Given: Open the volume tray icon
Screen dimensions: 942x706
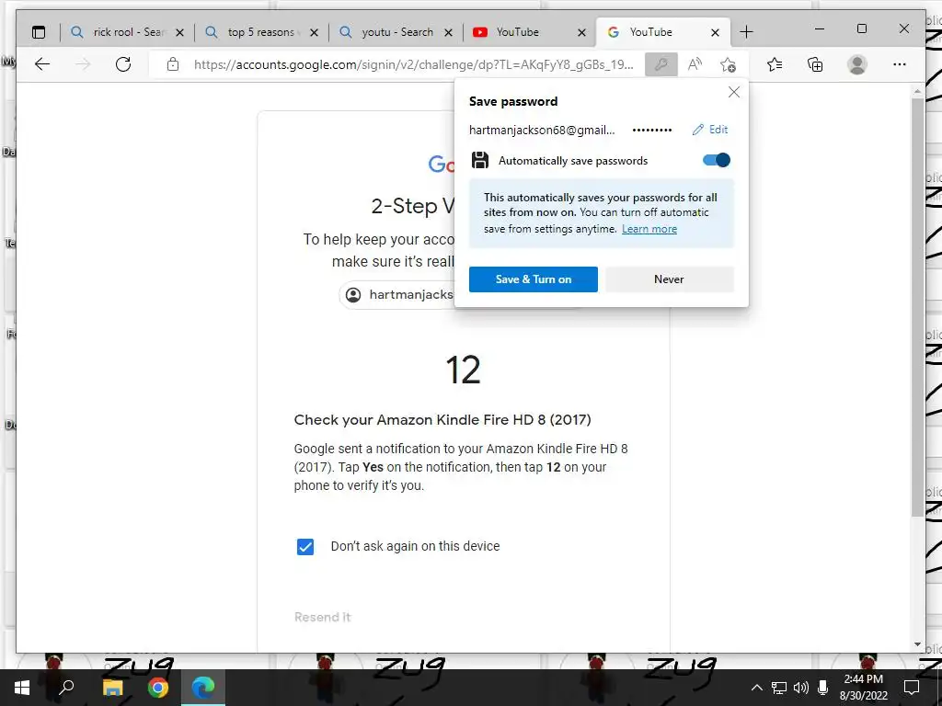Looking at the screenshot, I should pyautogui.click(x=801, y=688).
